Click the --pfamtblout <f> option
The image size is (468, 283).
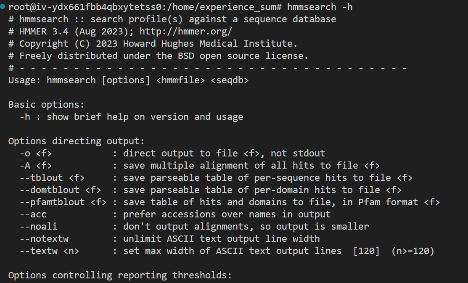click(x=63, y=202)
